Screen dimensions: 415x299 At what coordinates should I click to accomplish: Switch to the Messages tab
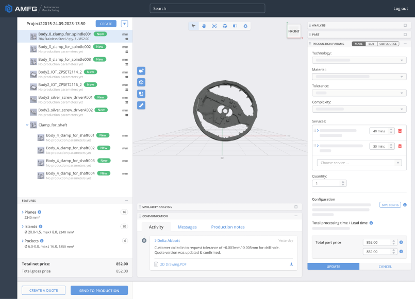coord(187,226)
